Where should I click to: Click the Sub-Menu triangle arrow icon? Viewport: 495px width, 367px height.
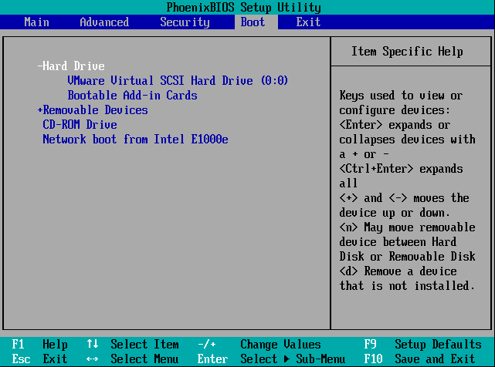pyautogui.click(x=286, y=359)
